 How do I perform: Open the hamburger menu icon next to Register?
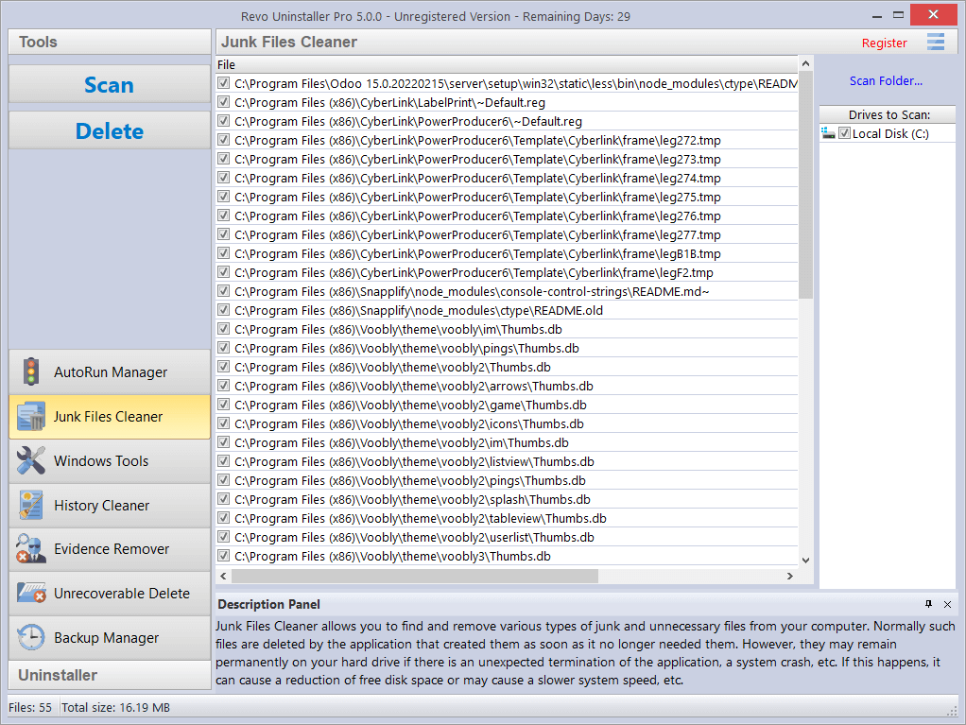(x=936, y=42)
